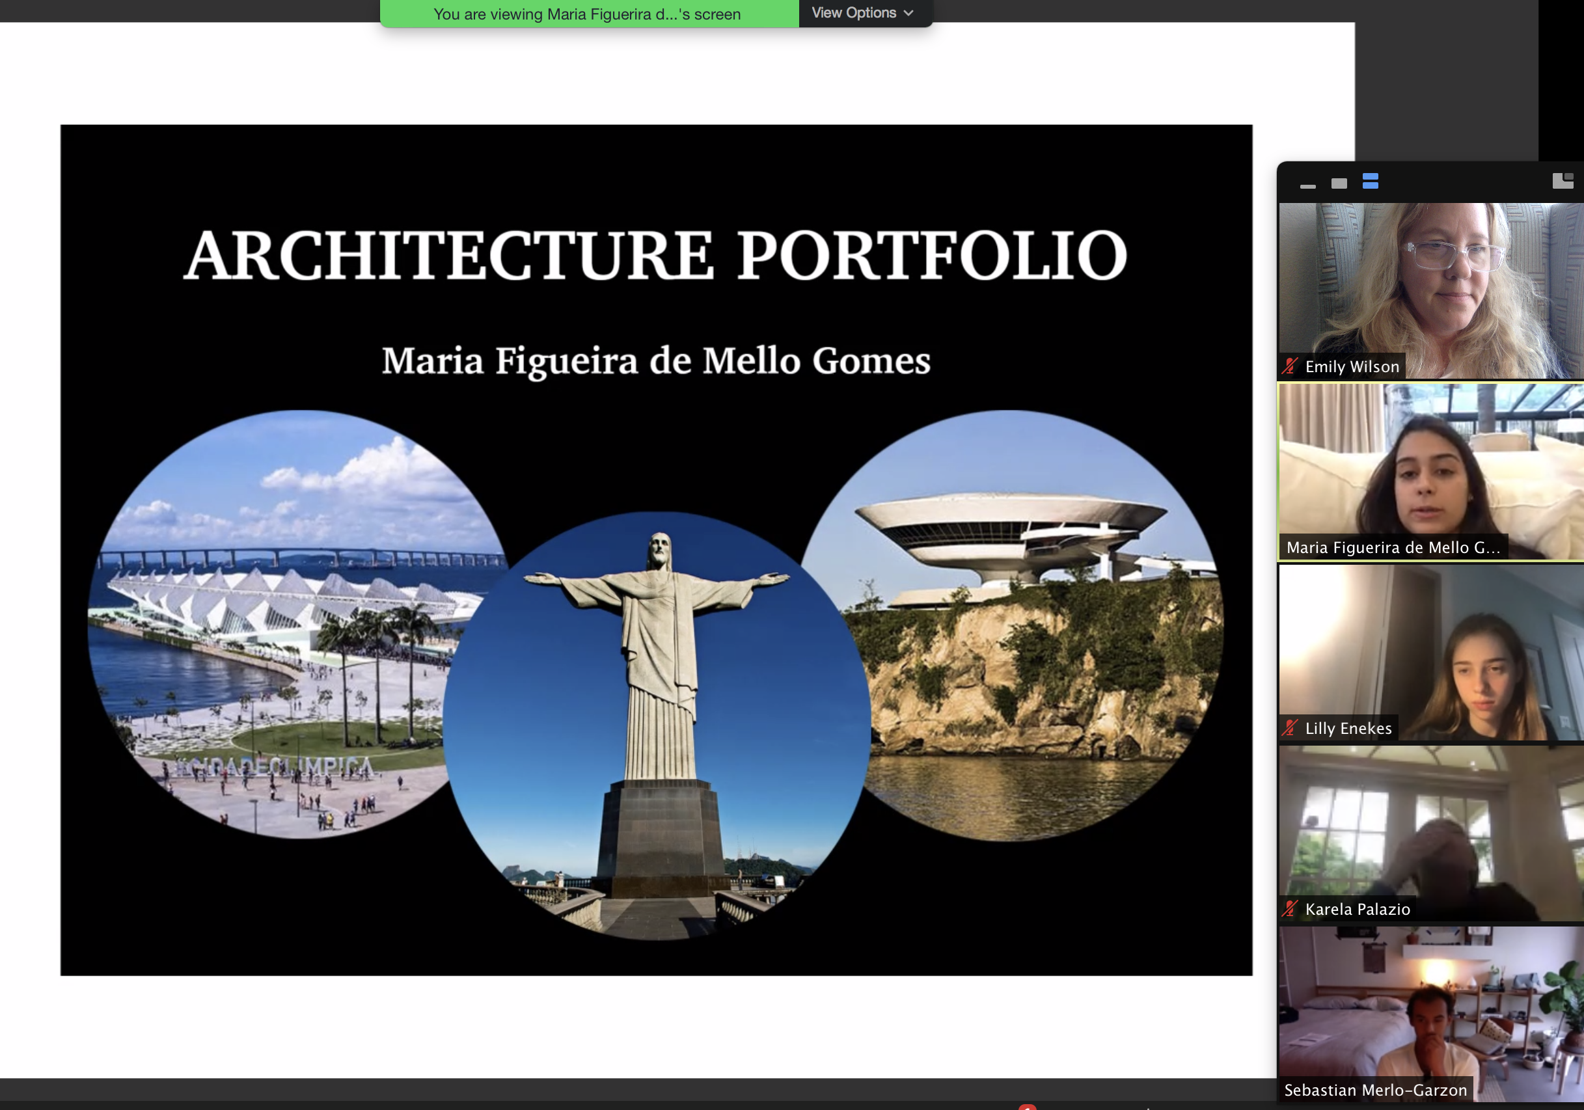Click the green screen-sharing notification banner
The height and width of the screenshot is (1110, 1584).
point(589,14)
